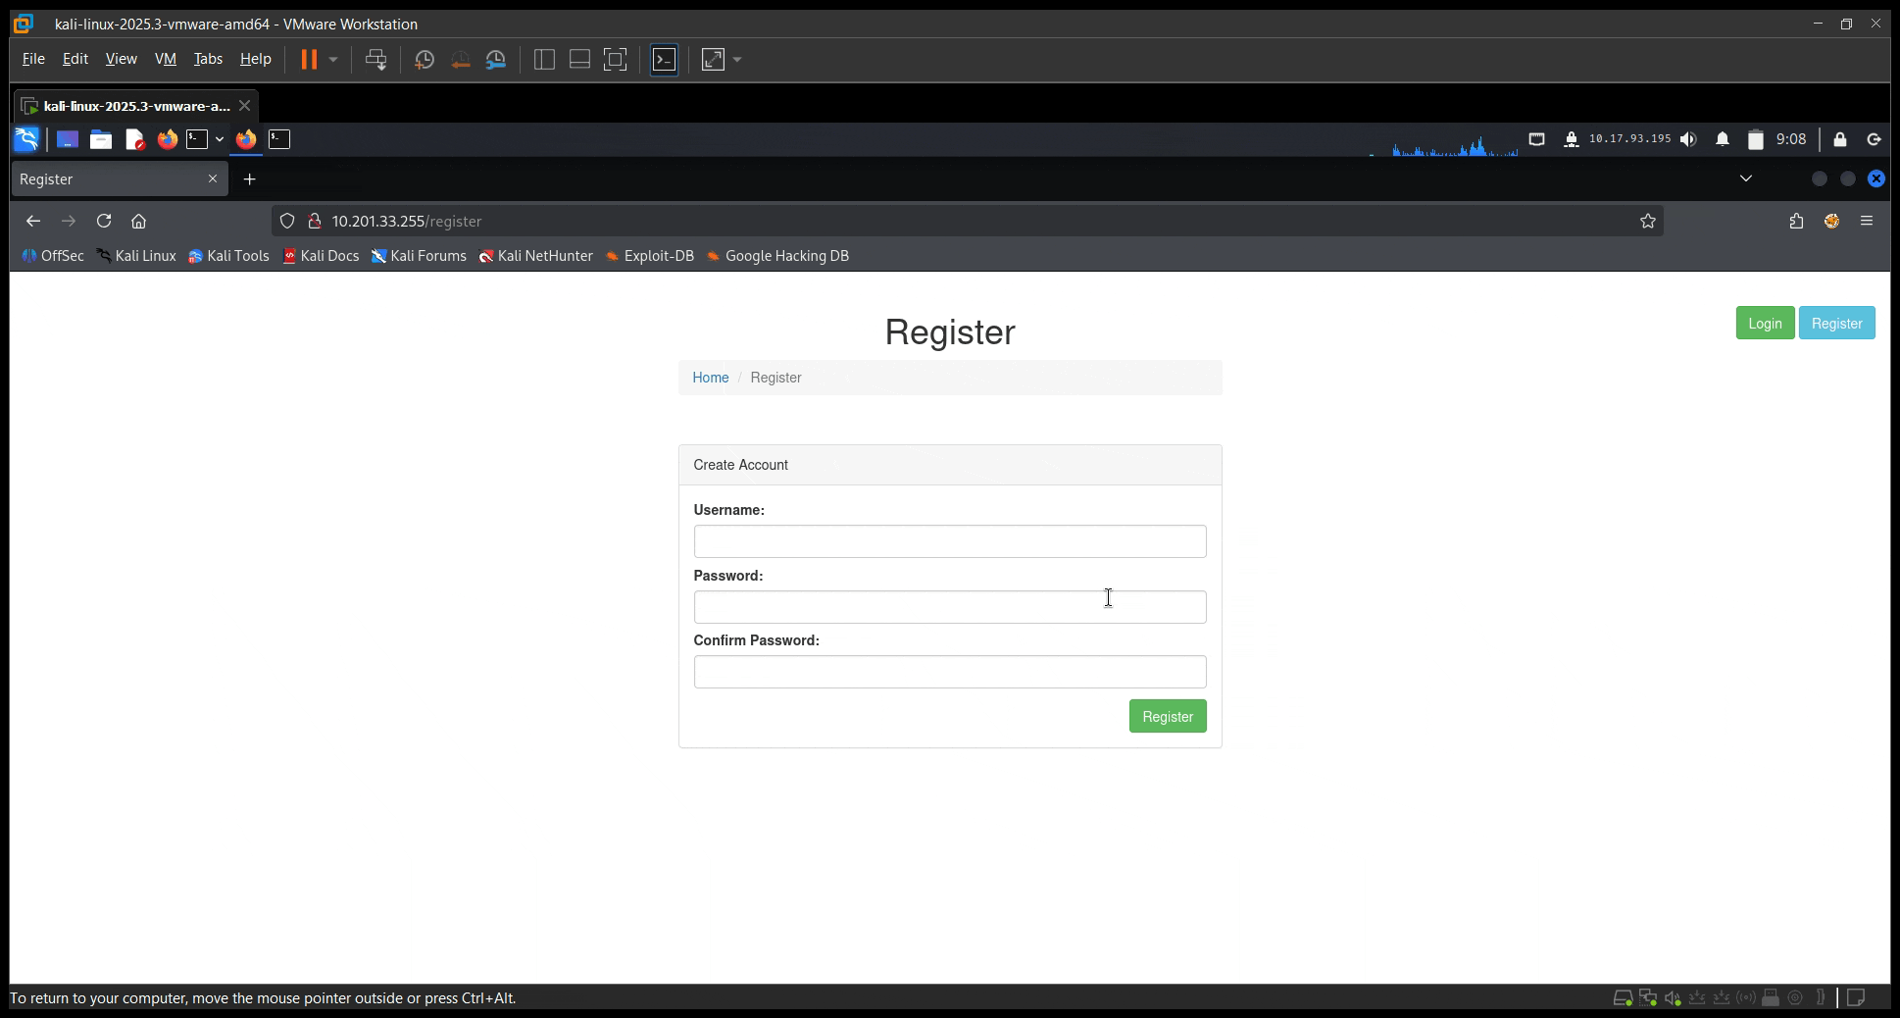Open VMware snapshot manager icon
1900x1018 pixels.
coord(496,60)
